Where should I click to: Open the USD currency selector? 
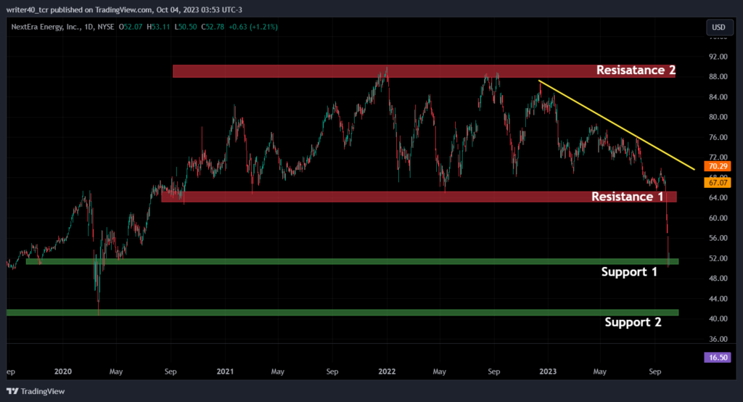[718, 27]
